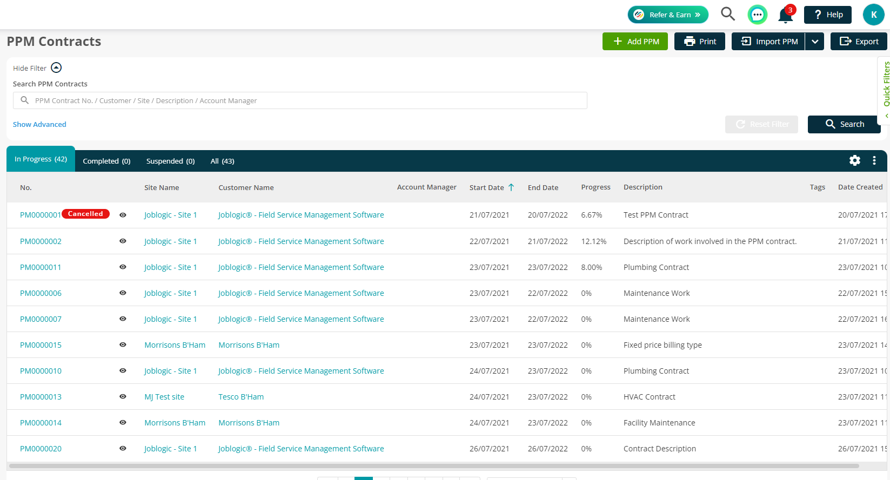
Task: Switch to the Suspended tab
Action: (170, 161)
